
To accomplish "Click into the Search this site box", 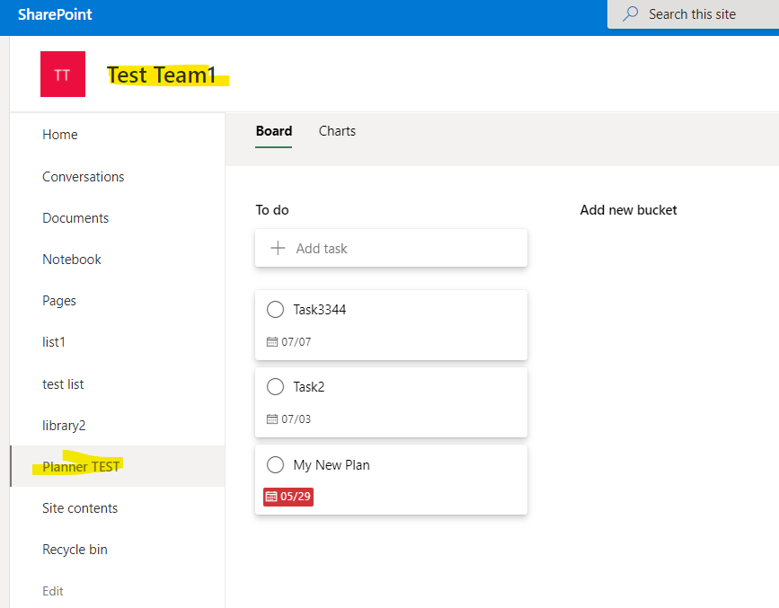I will pyautogui.click(x=693, y=13).
